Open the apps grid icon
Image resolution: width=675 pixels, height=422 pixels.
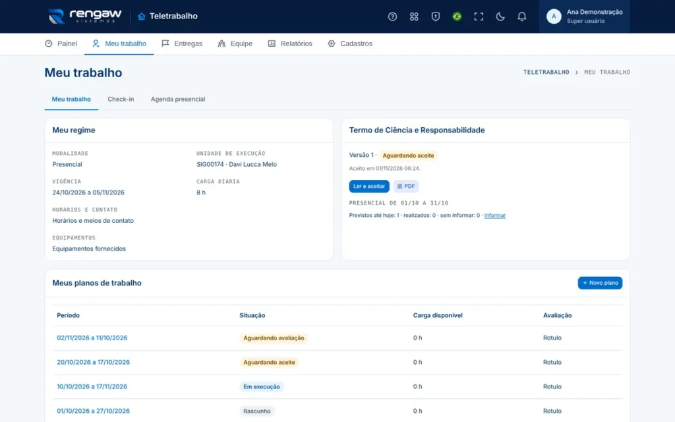pyautogui.click(x=414, y=16)
